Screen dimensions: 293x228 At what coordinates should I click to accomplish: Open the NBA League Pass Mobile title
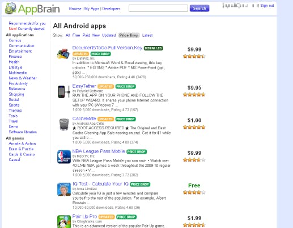tap(99, 151)
